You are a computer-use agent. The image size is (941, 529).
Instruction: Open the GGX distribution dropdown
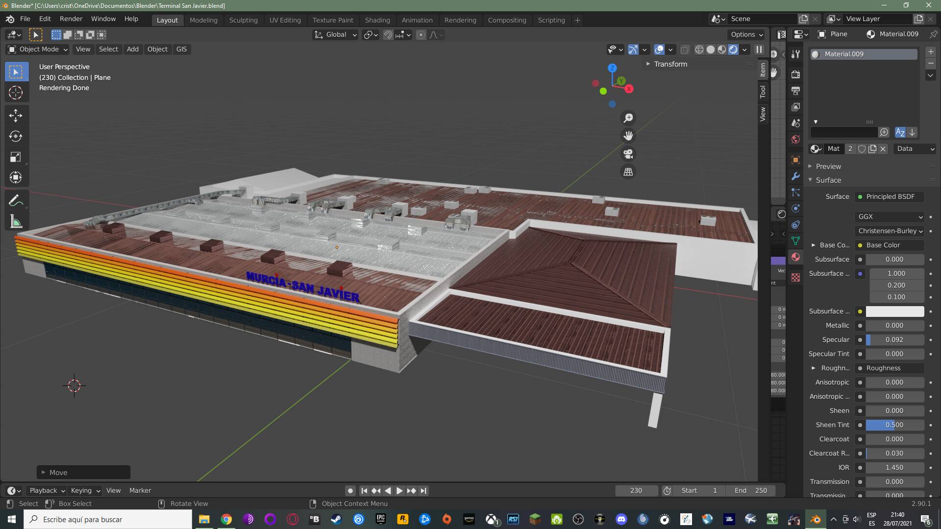890,216
